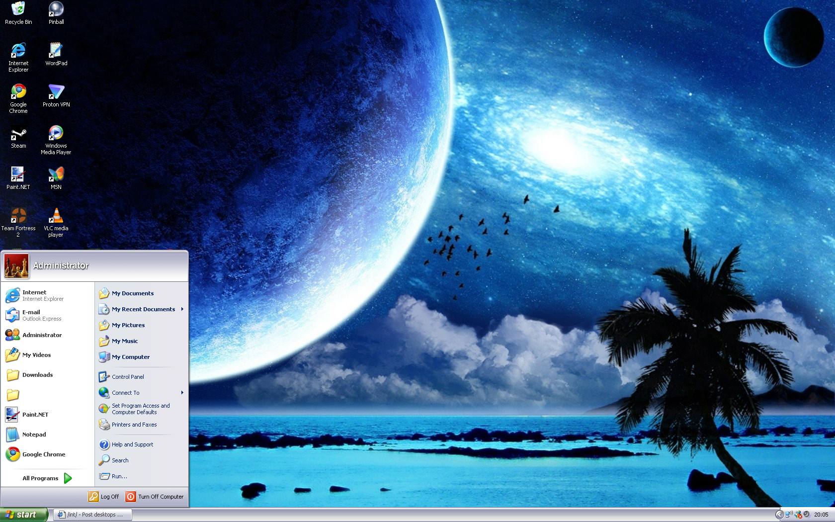Open the volume speaker tray icon

(807, 515)
